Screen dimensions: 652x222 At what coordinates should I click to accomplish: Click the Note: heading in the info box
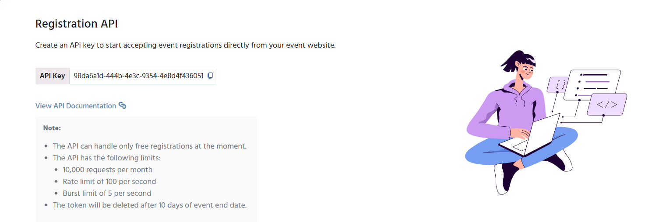(x=52, y=128)
